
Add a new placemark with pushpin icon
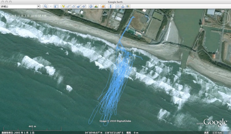tap(63, 6)
